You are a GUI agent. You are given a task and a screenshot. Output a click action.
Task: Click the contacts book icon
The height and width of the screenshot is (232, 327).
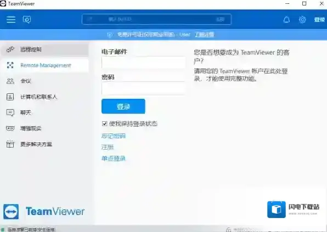click(x=10, y=97)
